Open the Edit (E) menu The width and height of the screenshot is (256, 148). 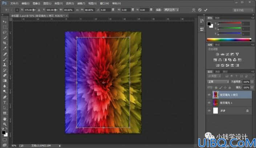[25, 3]
